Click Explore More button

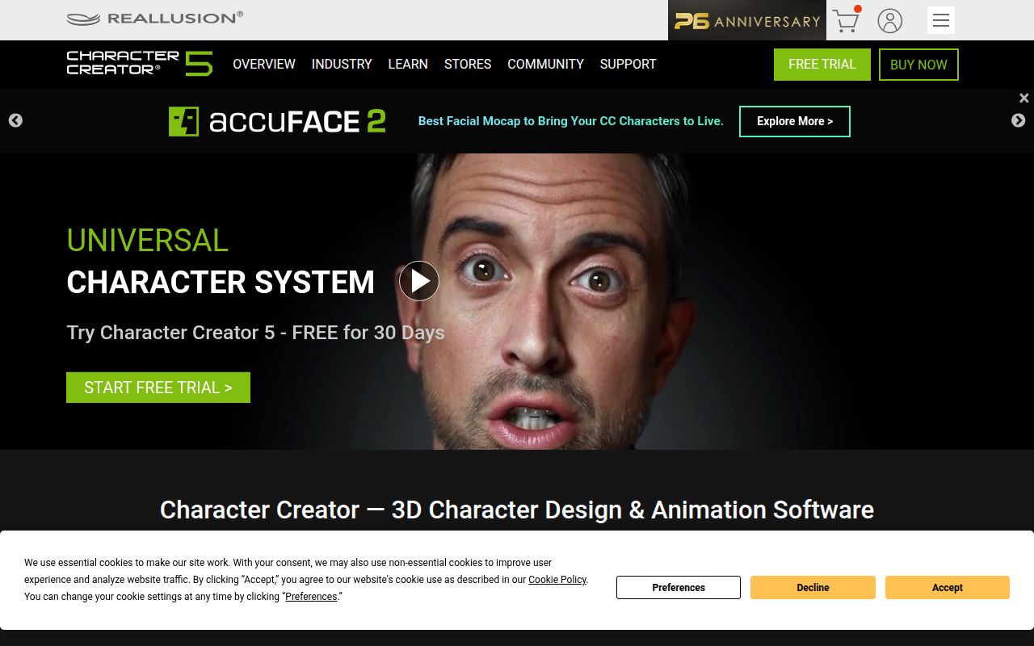[x=795, y=121]
